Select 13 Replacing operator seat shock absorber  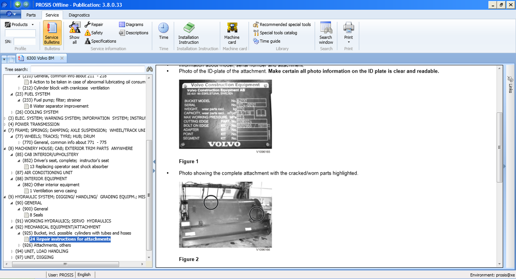click(69, 167)
